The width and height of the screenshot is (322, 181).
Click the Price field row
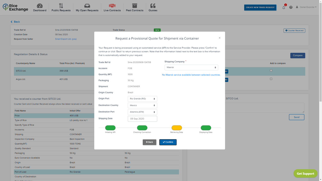pos(96,116)
